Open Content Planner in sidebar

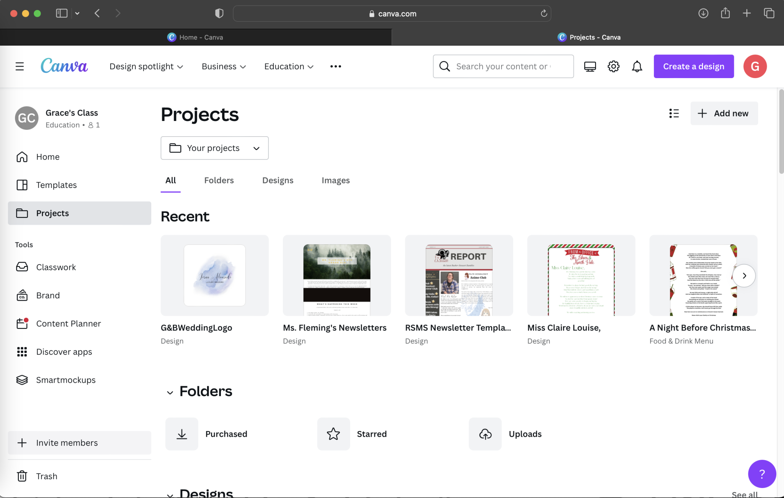coord(68,323)
